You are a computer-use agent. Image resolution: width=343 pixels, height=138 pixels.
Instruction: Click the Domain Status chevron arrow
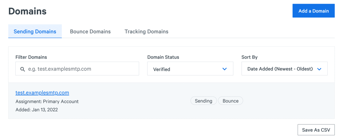coord(224,69)
